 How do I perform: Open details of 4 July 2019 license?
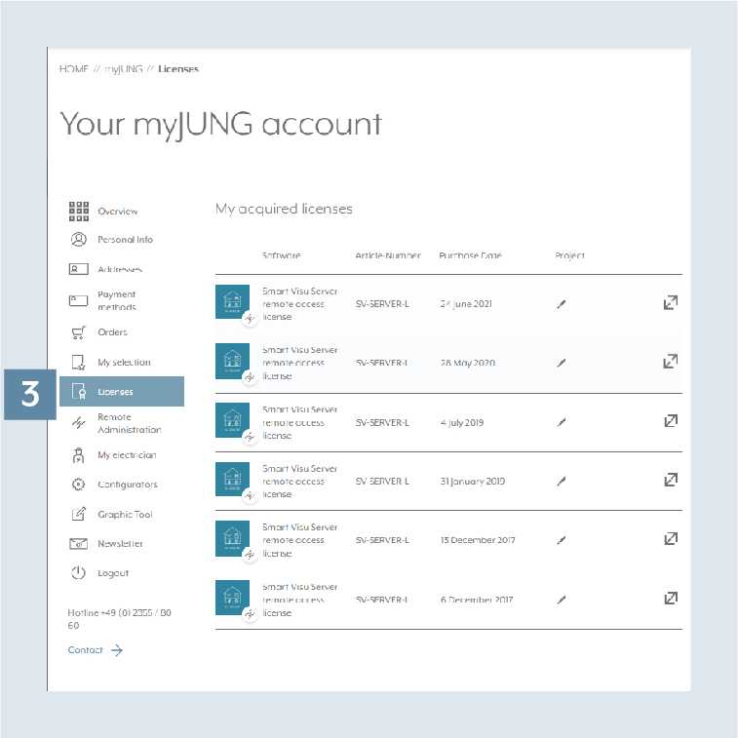point(671,421)
